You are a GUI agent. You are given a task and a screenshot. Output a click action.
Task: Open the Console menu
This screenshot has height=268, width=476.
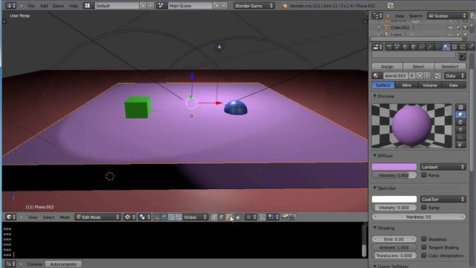coord(35,264)
